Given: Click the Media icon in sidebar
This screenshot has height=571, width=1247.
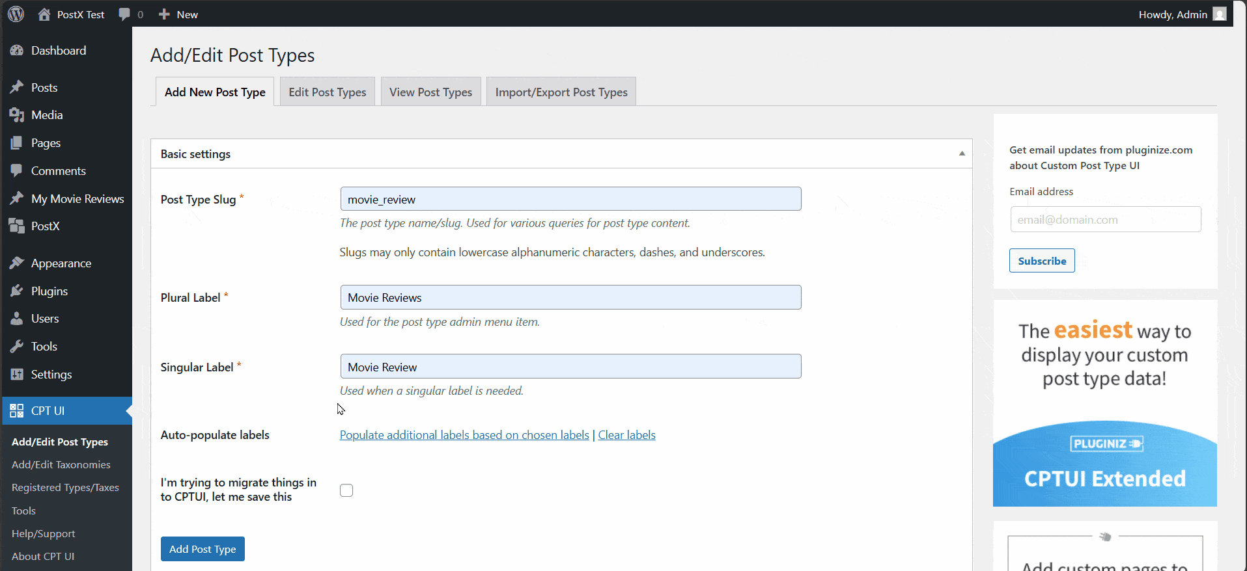Looking at the screenshot, I should point(17,115).
